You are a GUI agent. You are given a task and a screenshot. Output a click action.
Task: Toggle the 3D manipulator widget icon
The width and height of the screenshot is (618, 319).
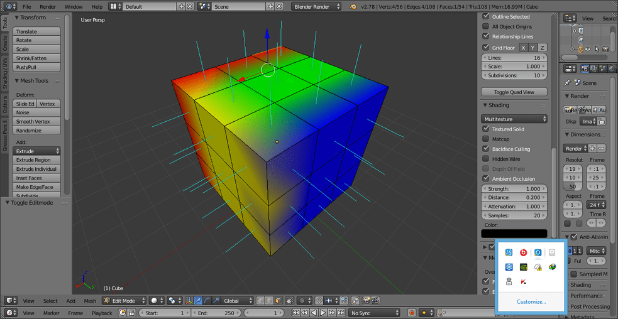coord(189,301)
